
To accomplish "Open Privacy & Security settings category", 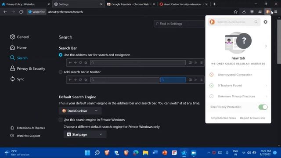I will coord(27,68).
